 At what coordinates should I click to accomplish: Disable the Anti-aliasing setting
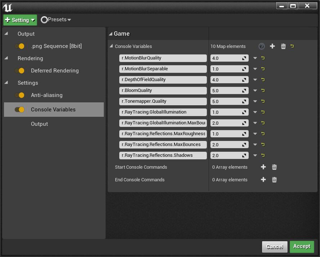(x=21, y=95)
